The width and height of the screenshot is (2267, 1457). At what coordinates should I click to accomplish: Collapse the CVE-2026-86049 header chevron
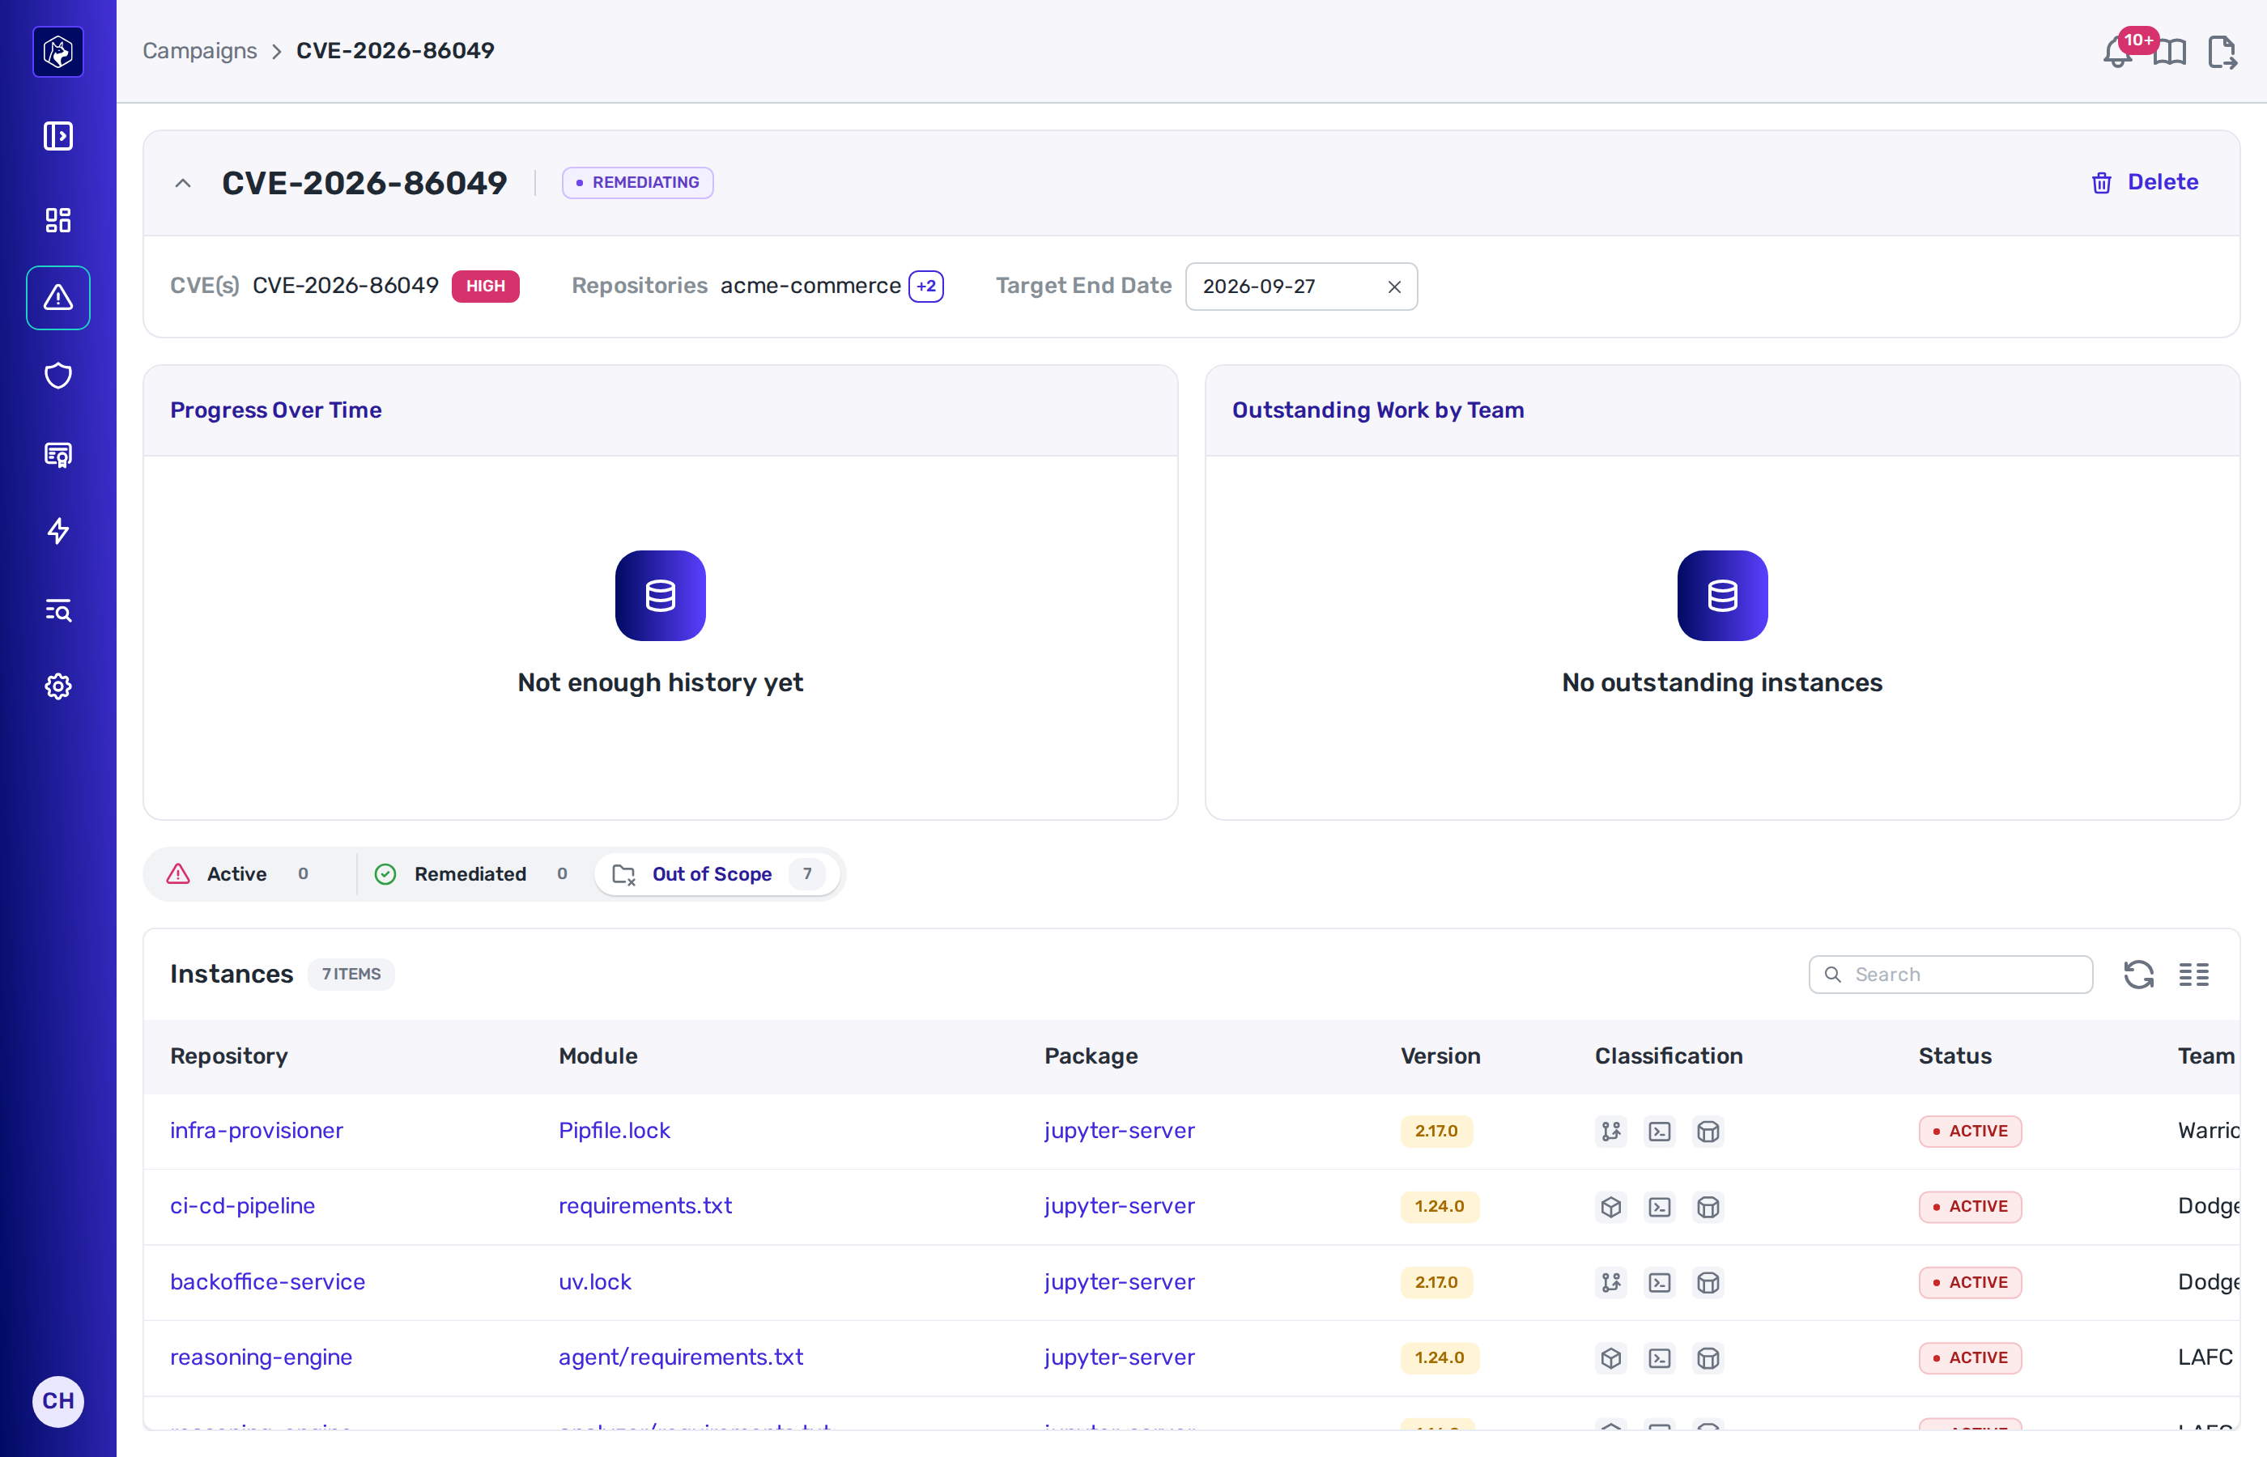pyautogui.click(x=183, y=183)
